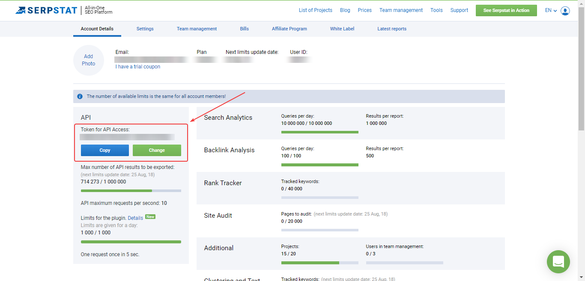
Task: Click the Rank Tracker tracked keywords bar
Action: (320, 198)
